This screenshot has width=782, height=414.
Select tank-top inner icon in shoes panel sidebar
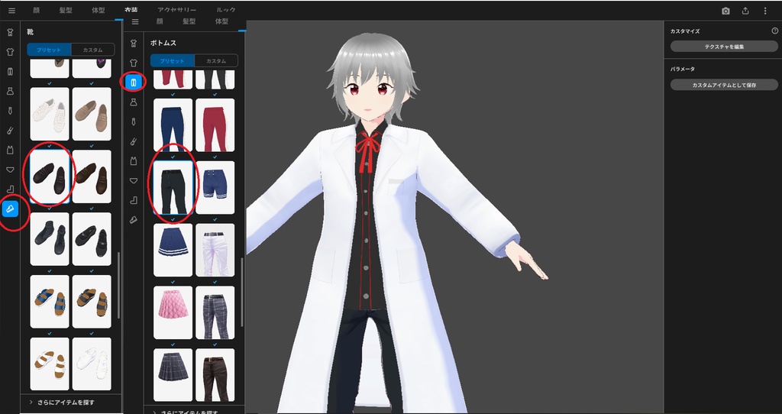coord(10,150)
